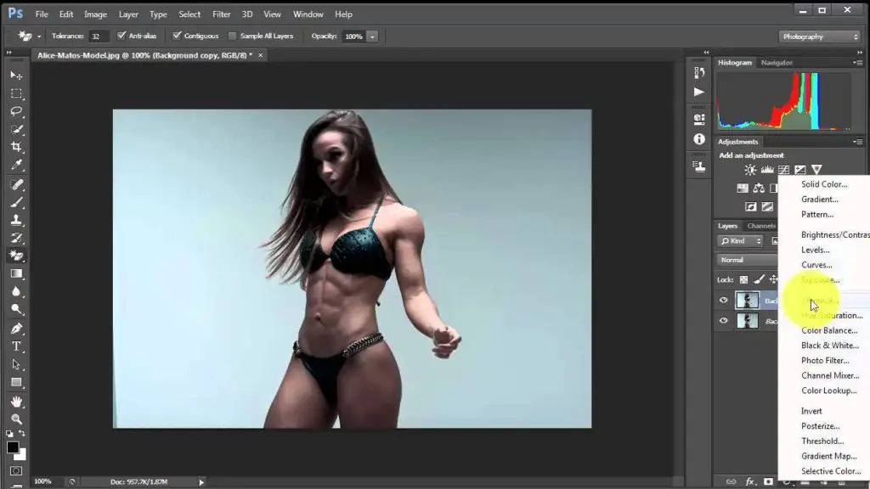Toggle the Anti-alias checkbox
Image resolution: width=870 pixels, height=489 pixels.
coord(121,36)
